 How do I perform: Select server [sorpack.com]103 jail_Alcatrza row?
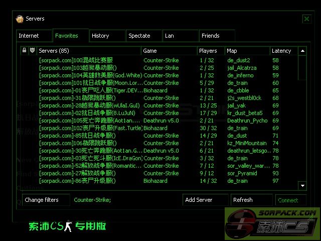click(159, 68)
